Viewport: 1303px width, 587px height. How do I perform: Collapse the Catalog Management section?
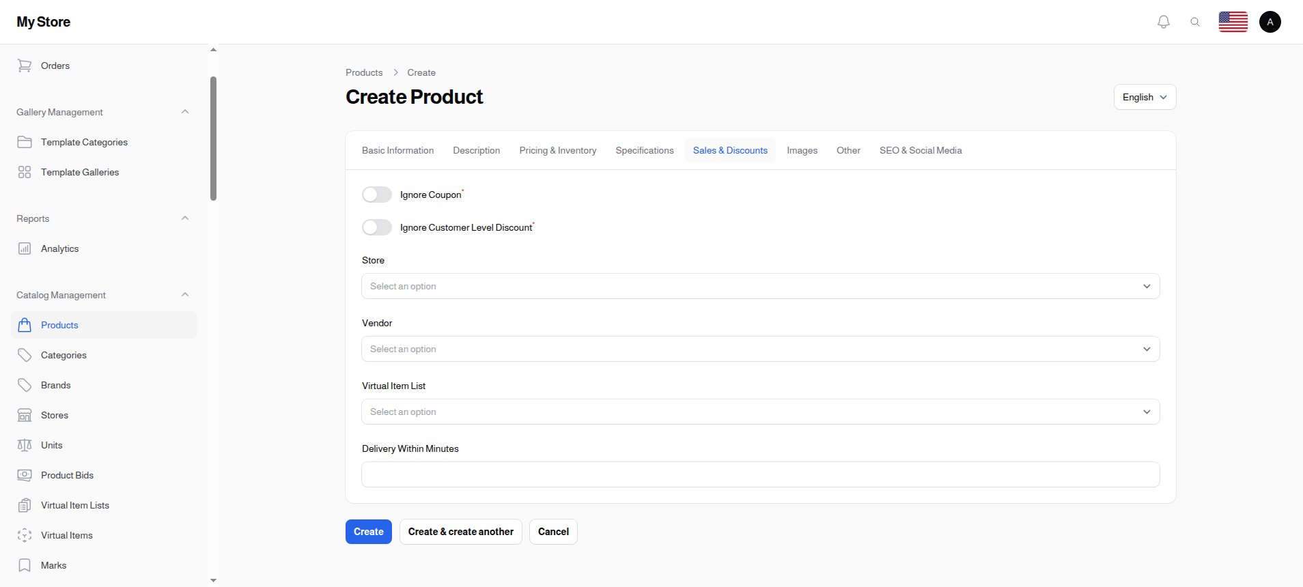click(x=185, y=295)
